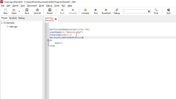Broadcast the app with the Broadcast icon
The image size is (176, 99).
106,11
